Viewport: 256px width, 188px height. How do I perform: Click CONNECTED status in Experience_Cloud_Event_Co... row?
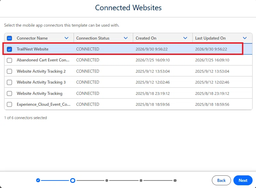click(x=88, y=104)
